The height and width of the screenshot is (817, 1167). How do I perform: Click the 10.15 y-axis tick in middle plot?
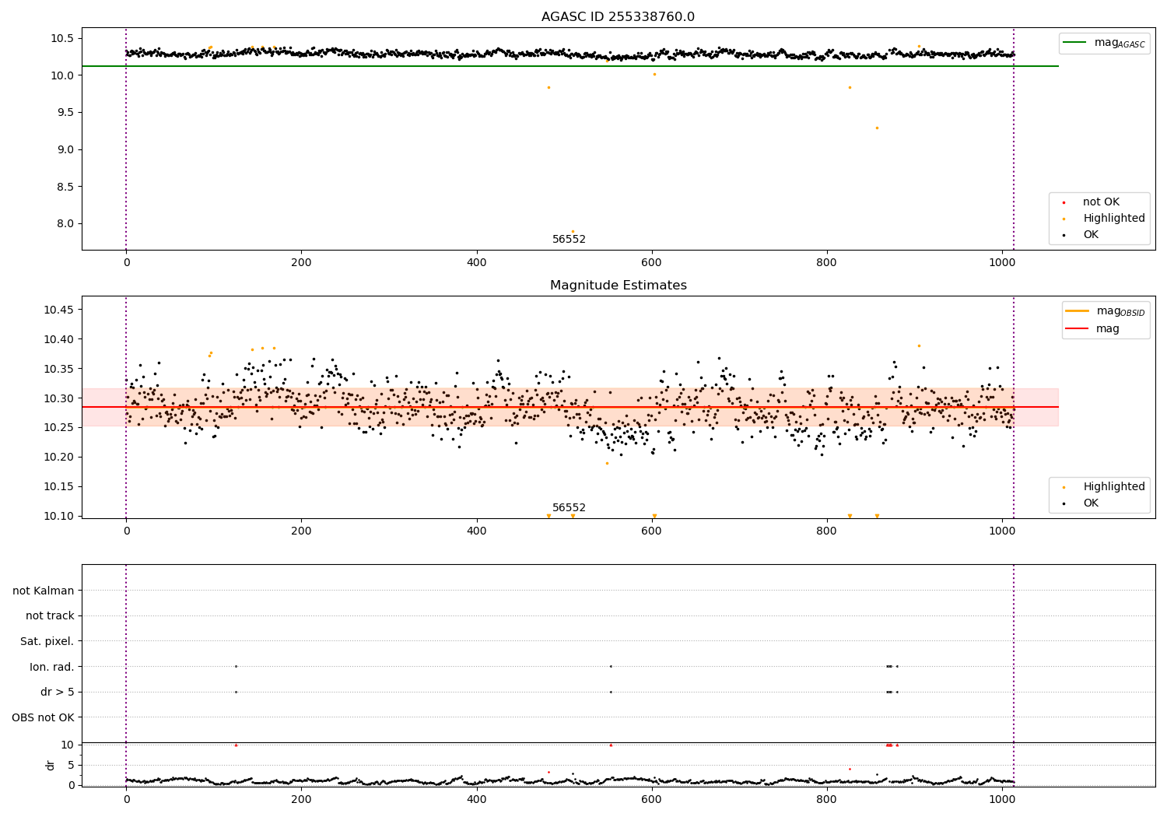click(59, 487)
